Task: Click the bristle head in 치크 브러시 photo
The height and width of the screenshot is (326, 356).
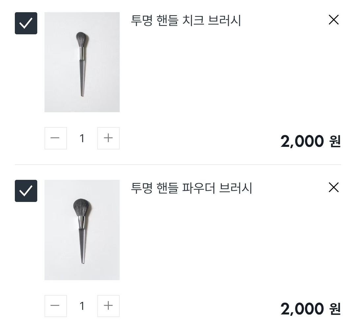Action: 82,39
